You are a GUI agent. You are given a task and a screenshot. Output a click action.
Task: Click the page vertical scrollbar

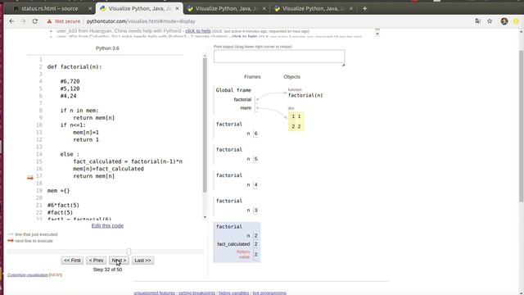point(522,125)
